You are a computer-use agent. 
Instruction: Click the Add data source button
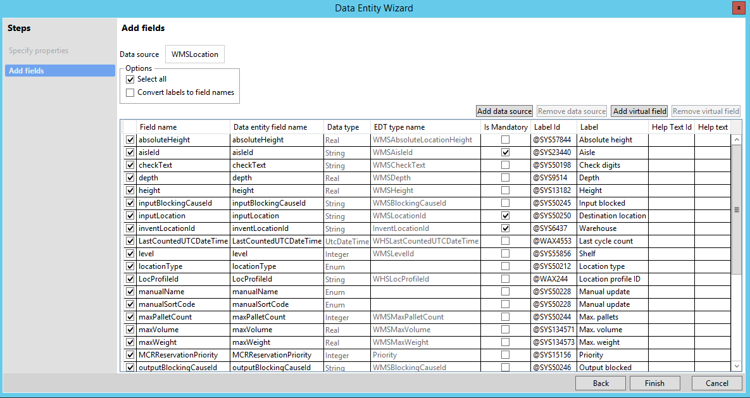point(504,111)
